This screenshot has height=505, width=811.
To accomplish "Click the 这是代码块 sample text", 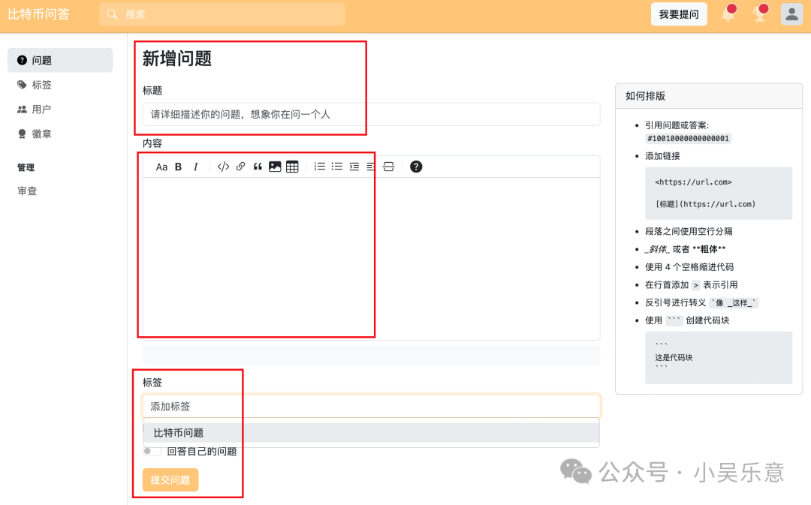I will click(674, 358).
